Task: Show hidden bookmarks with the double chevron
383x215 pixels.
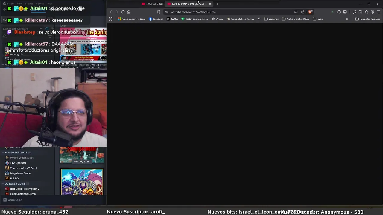Action: [x=347, y=19]
